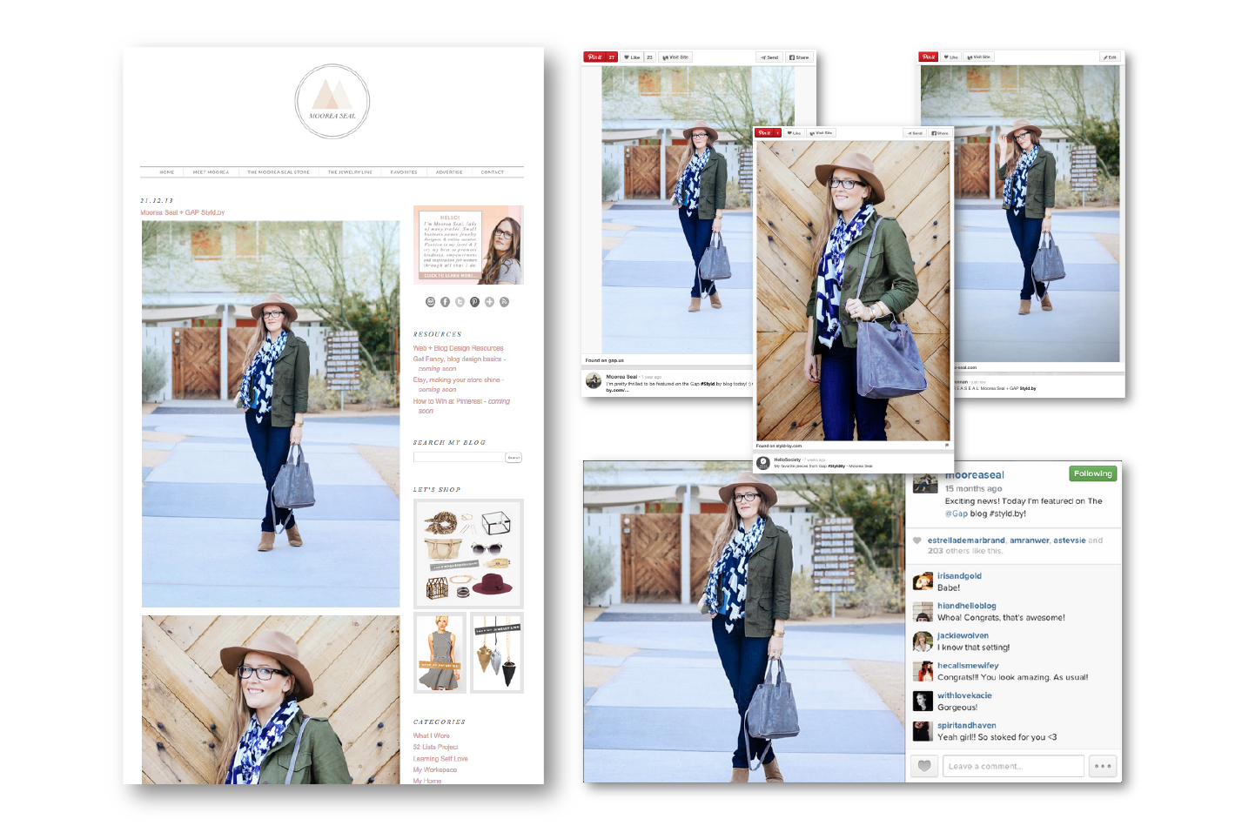Open the blog's Twitter social icon

460,302
